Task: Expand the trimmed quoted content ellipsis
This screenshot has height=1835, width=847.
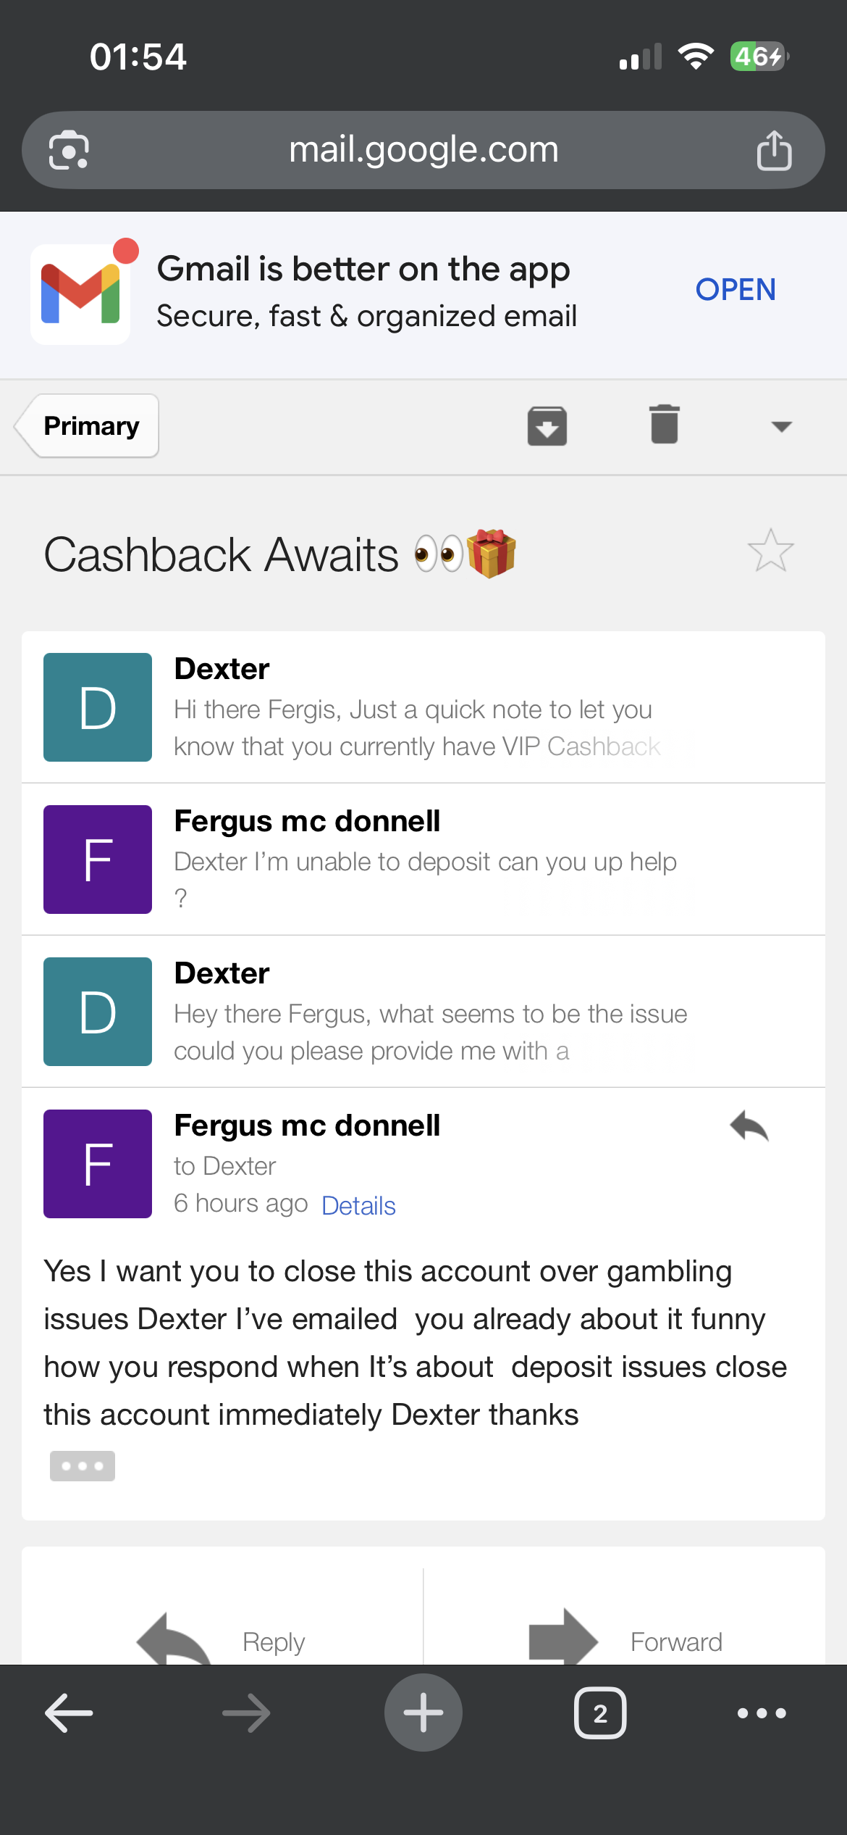Action: coord(82,1466)
